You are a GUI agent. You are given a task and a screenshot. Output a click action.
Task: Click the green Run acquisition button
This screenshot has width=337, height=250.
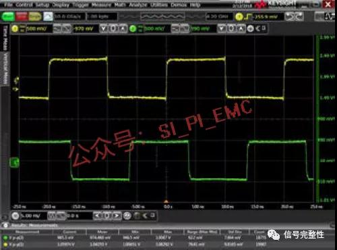8,17
